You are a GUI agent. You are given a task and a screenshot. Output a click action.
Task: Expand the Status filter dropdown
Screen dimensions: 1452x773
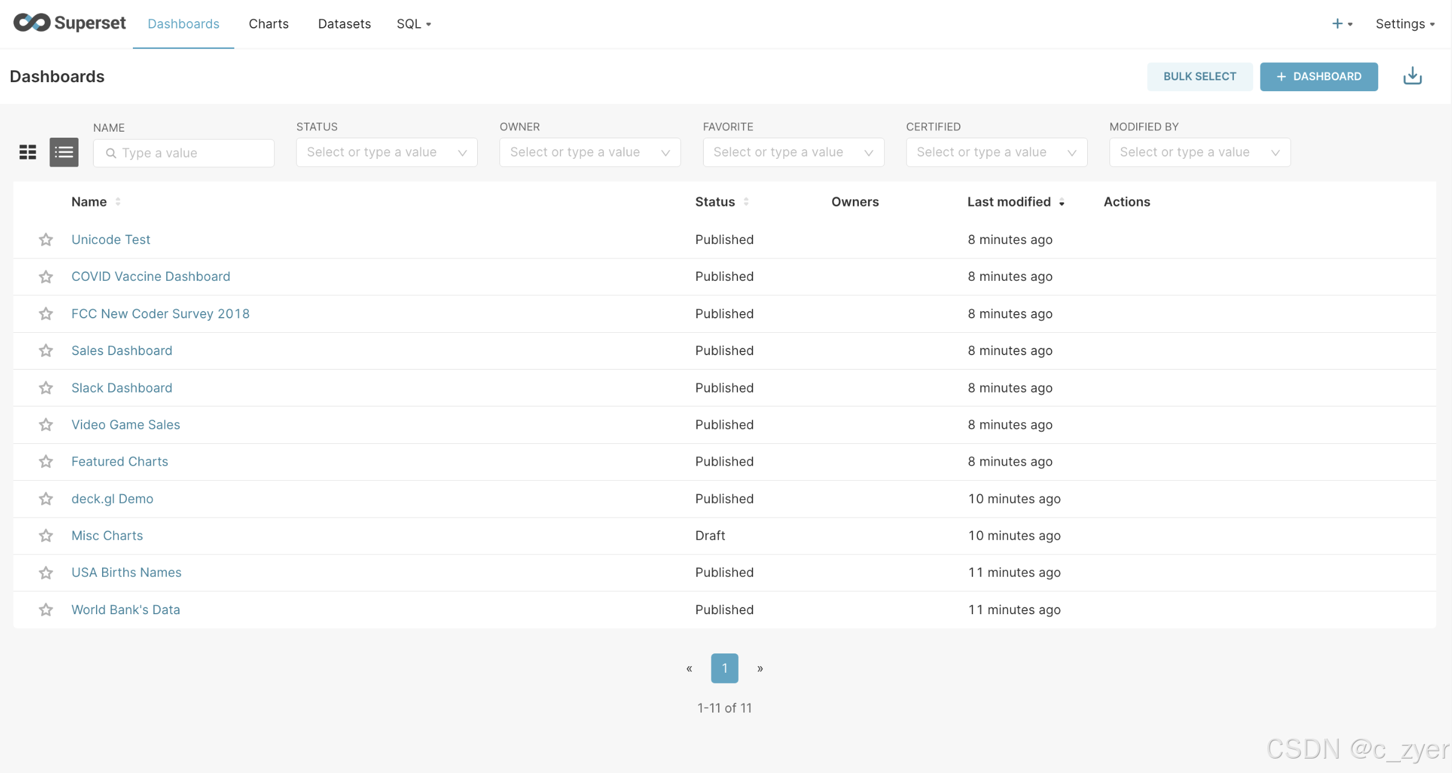point(387,152)
